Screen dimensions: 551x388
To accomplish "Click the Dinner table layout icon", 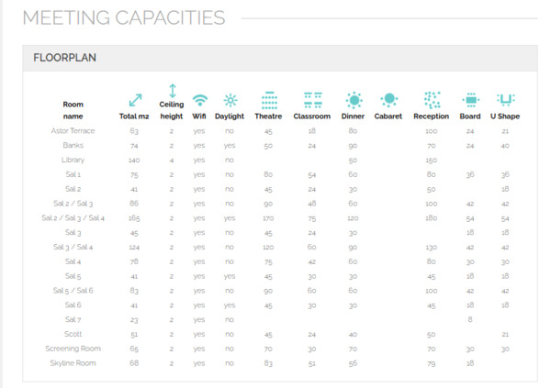I will pyautogui.click(x=354, y=99).
